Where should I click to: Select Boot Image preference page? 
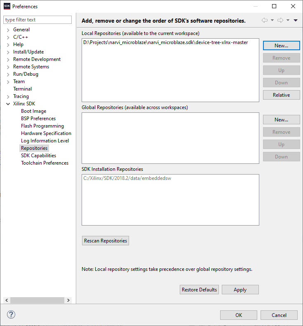point(33,111)
